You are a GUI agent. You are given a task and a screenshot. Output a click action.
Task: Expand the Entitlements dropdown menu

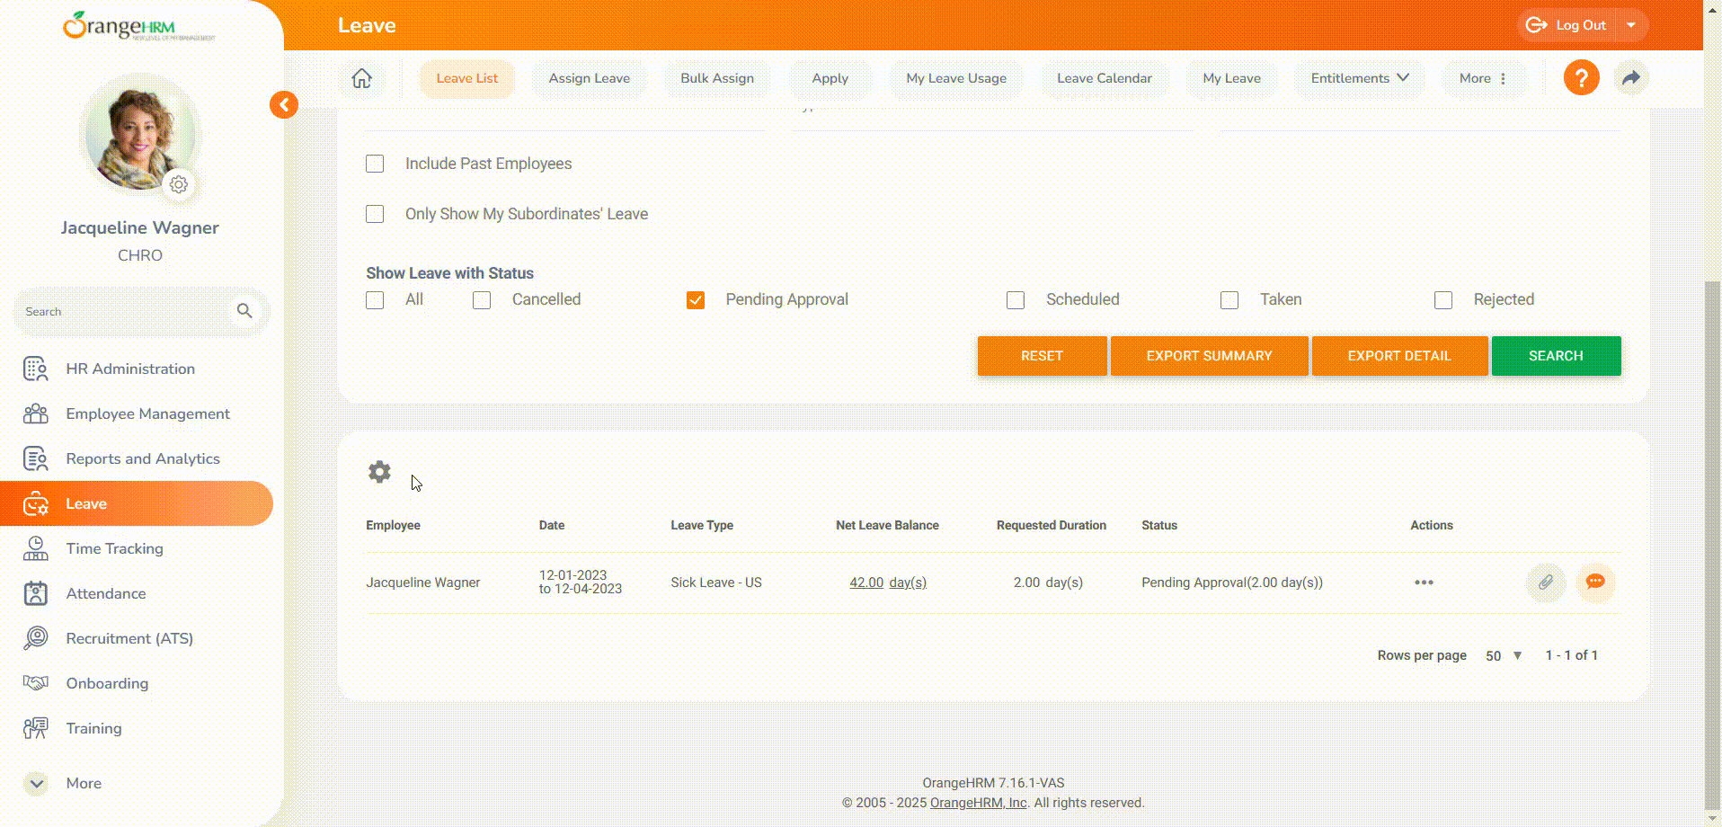[1360, 78]
